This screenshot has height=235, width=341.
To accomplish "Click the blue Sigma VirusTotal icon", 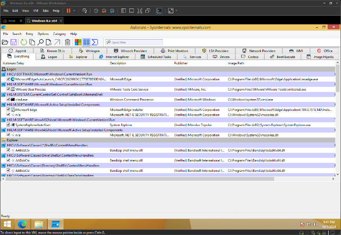I will [95, 42].
